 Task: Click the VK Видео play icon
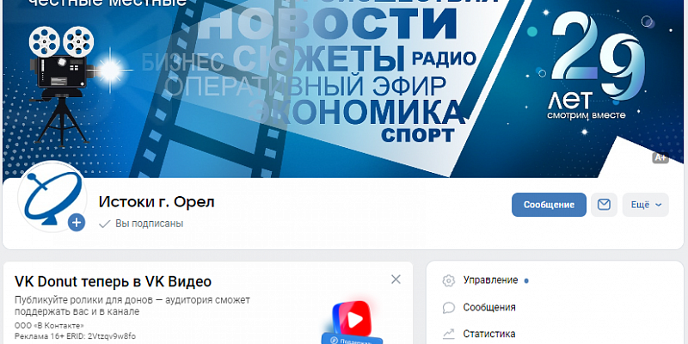click(x=352, y=320)
